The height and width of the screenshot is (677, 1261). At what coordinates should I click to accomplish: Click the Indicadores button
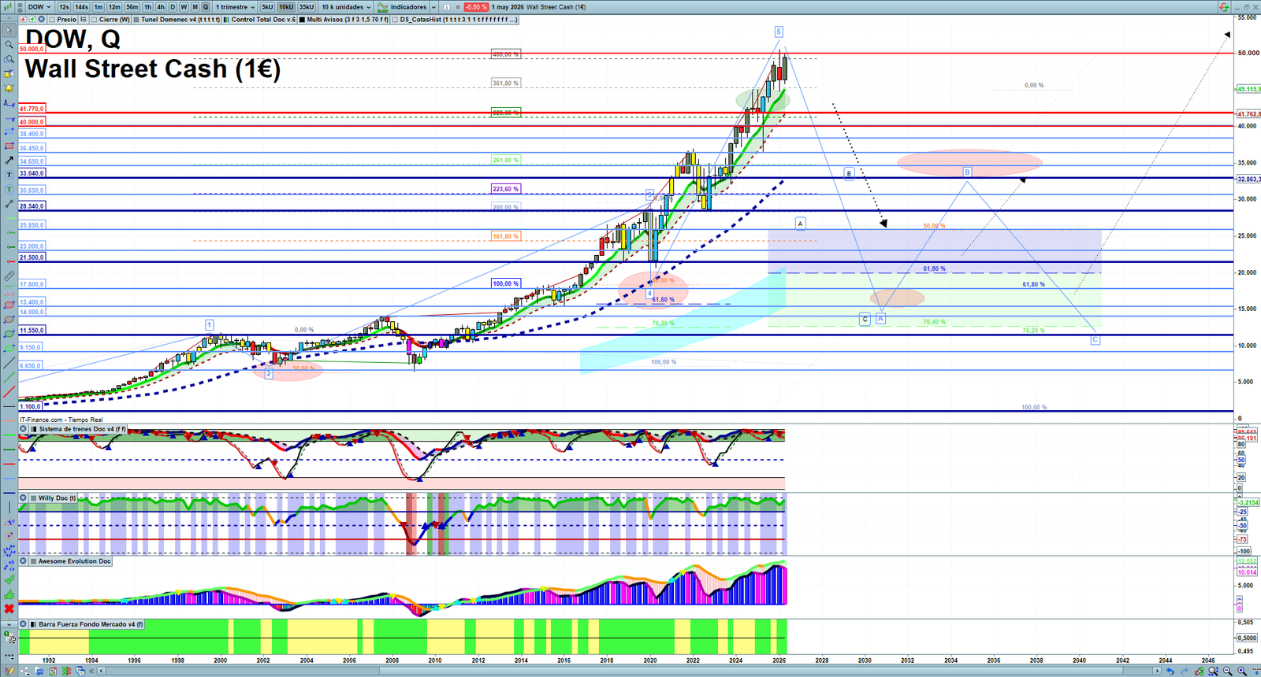[402, 7]
